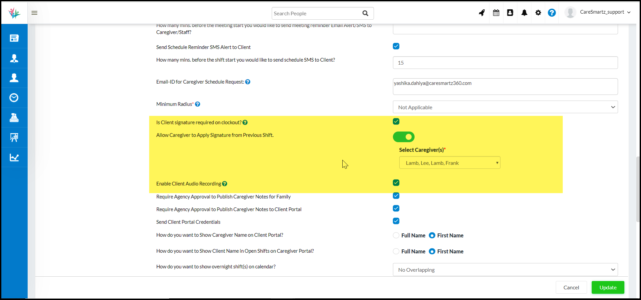Select Full Name for Caregiver Name on Client Portal
Viewport: 641px width, 300px height.
pyautogui.click(x=396, y=235)
